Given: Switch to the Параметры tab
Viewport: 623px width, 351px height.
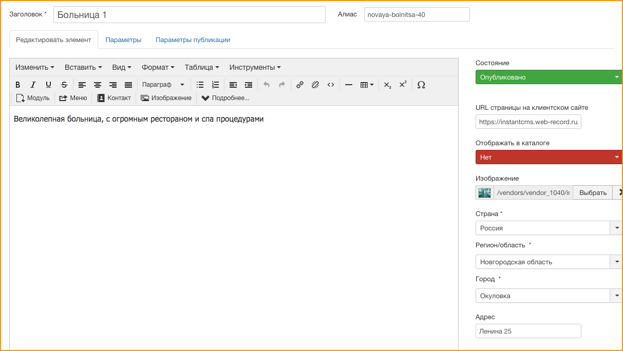Looking at the screenshot, I should 123,40.
